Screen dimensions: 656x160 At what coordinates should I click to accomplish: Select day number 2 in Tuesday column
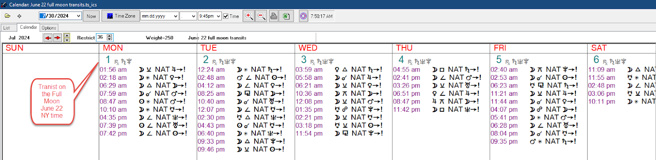(206, 60)
